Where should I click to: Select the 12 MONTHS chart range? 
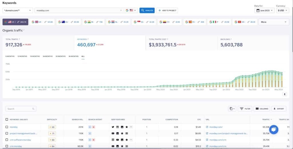point(22,56)
